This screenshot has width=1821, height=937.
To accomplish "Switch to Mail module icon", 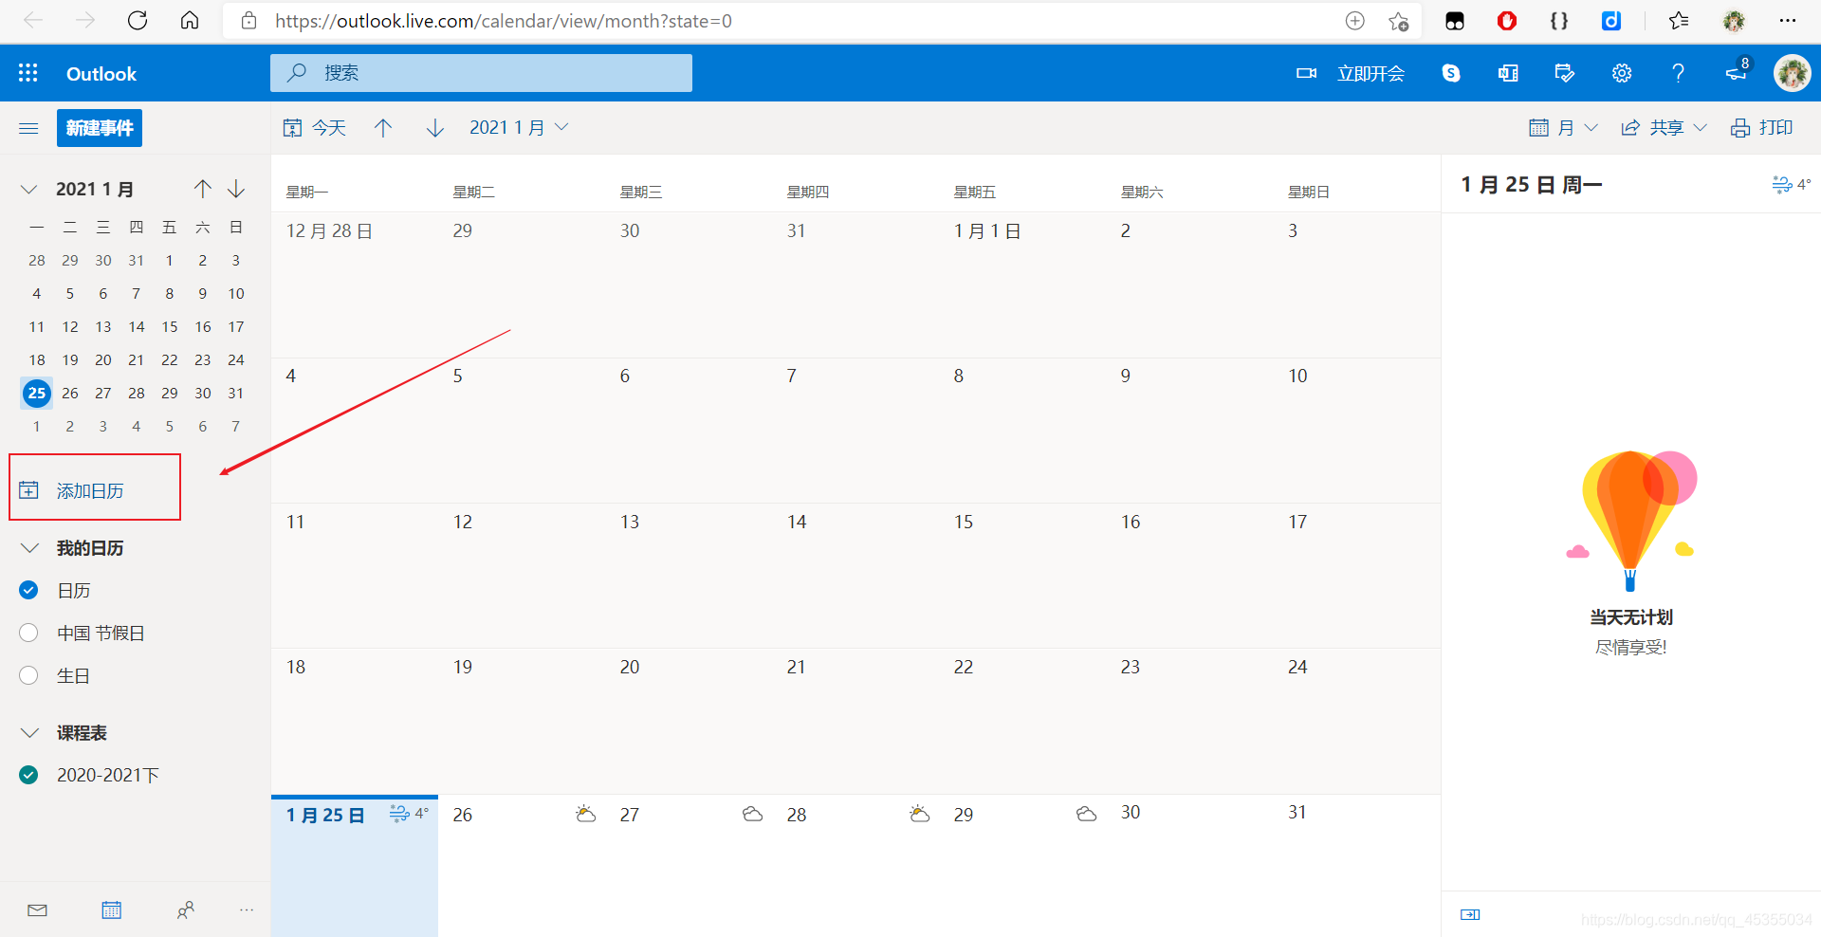I will click(x=37, y=910).
